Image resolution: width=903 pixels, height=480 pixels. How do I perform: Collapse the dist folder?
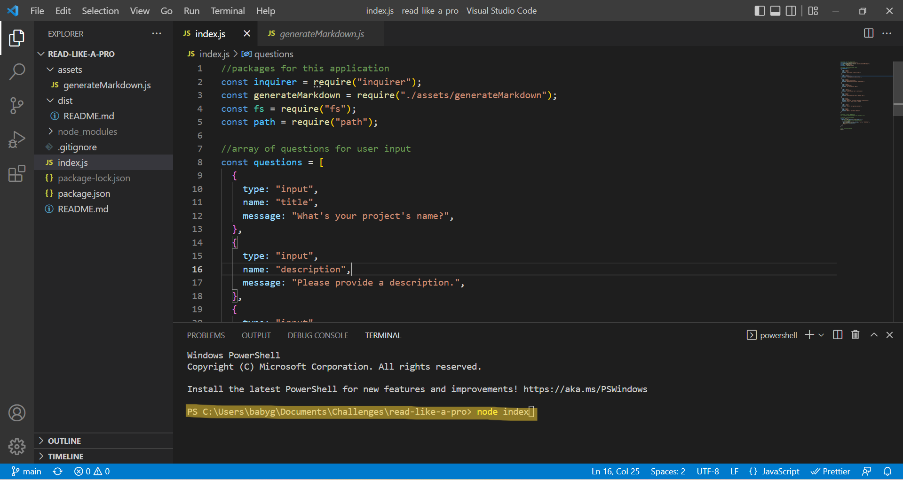(x=103, y=101)
